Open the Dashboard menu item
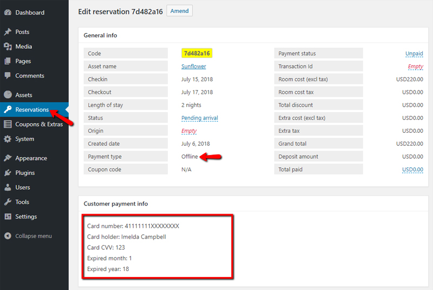433x290 pixels. 30,12
